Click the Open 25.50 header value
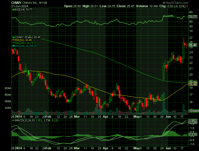199x151 pixels. point(72,6)
